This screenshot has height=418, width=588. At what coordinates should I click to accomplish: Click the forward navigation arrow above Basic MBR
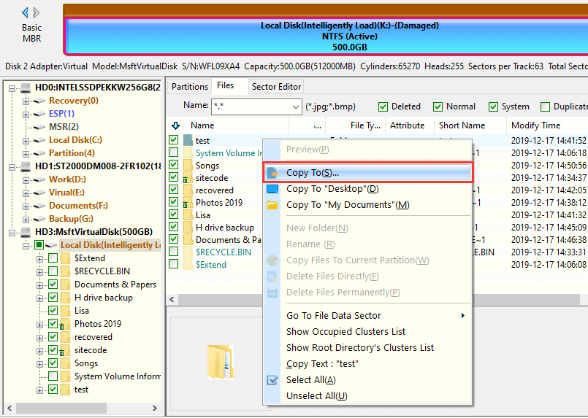coord(37,12)
